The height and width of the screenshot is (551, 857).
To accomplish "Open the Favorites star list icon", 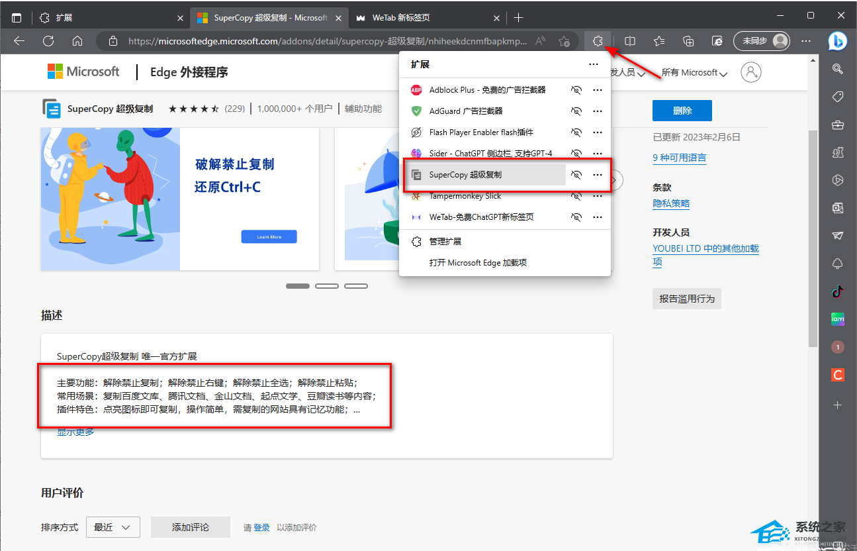I will [659, 41].
